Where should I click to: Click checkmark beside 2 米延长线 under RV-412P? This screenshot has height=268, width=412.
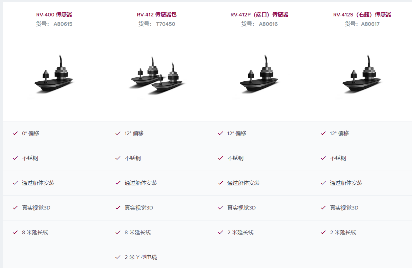click(220, 232)
